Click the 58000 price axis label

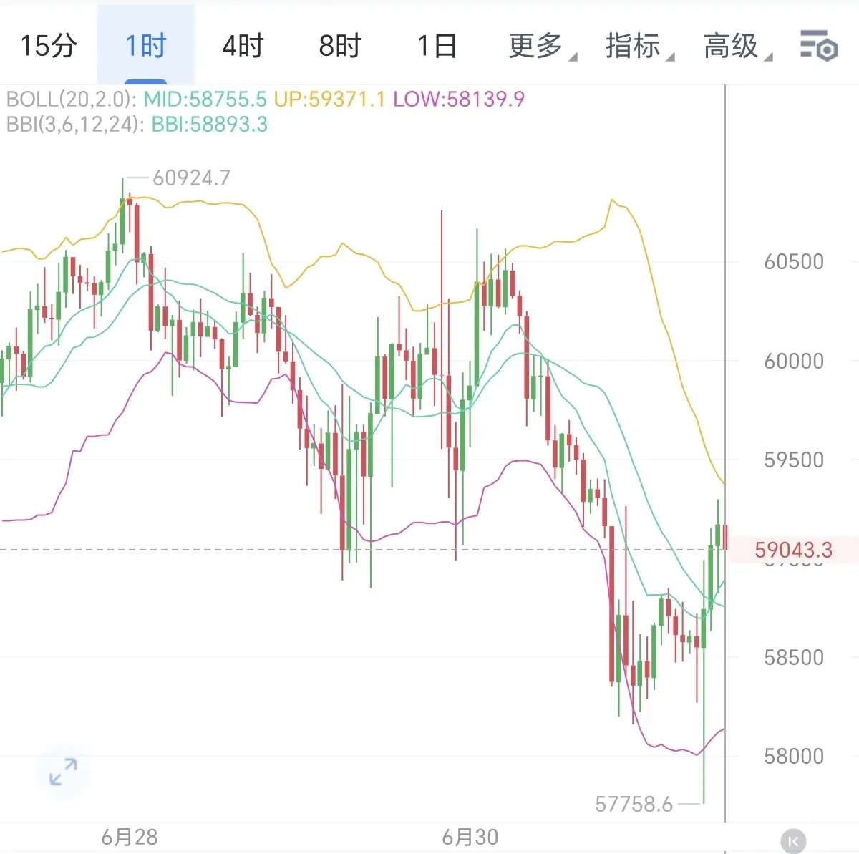pos(794,756)
